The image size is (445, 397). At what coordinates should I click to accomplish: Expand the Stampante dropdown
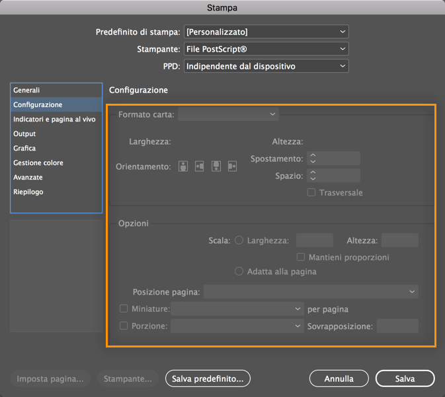(x=266, y=49)
